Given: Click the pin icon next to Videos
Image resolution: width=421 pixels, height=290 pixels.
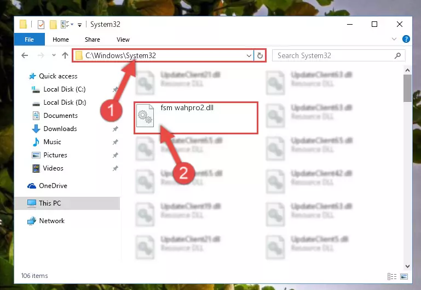Looking at the screenshot, I should (x=115, y=168).
